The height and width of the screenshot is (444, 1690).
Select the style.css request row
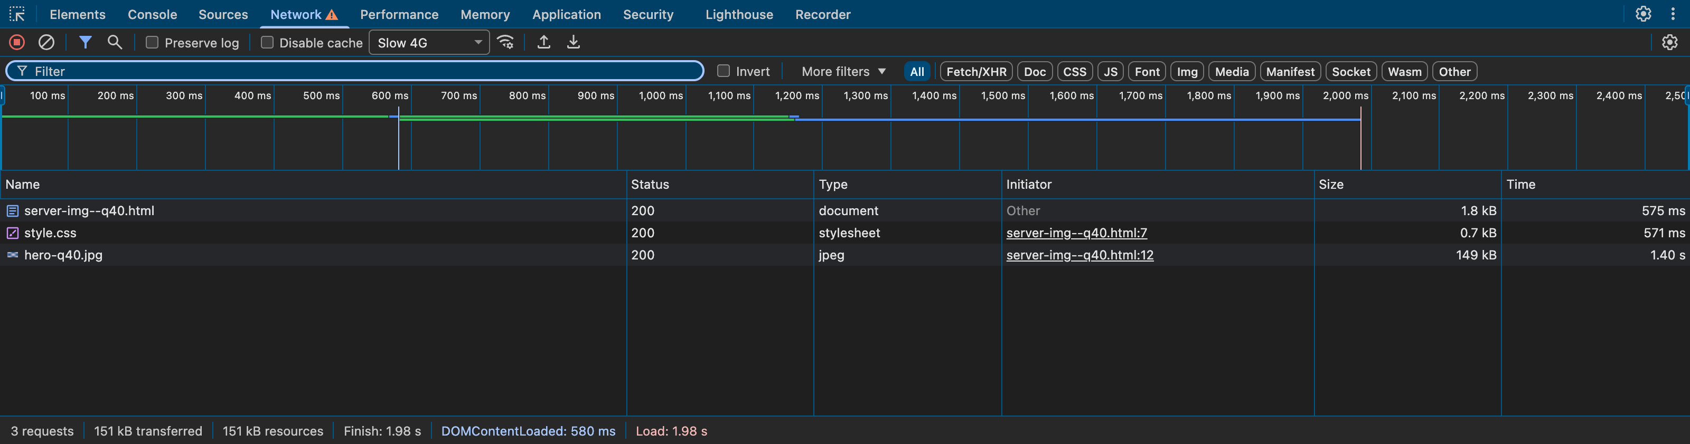[x=845, y=233]
